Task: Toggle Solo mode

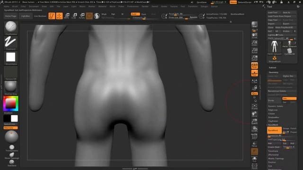Action: 255,159
